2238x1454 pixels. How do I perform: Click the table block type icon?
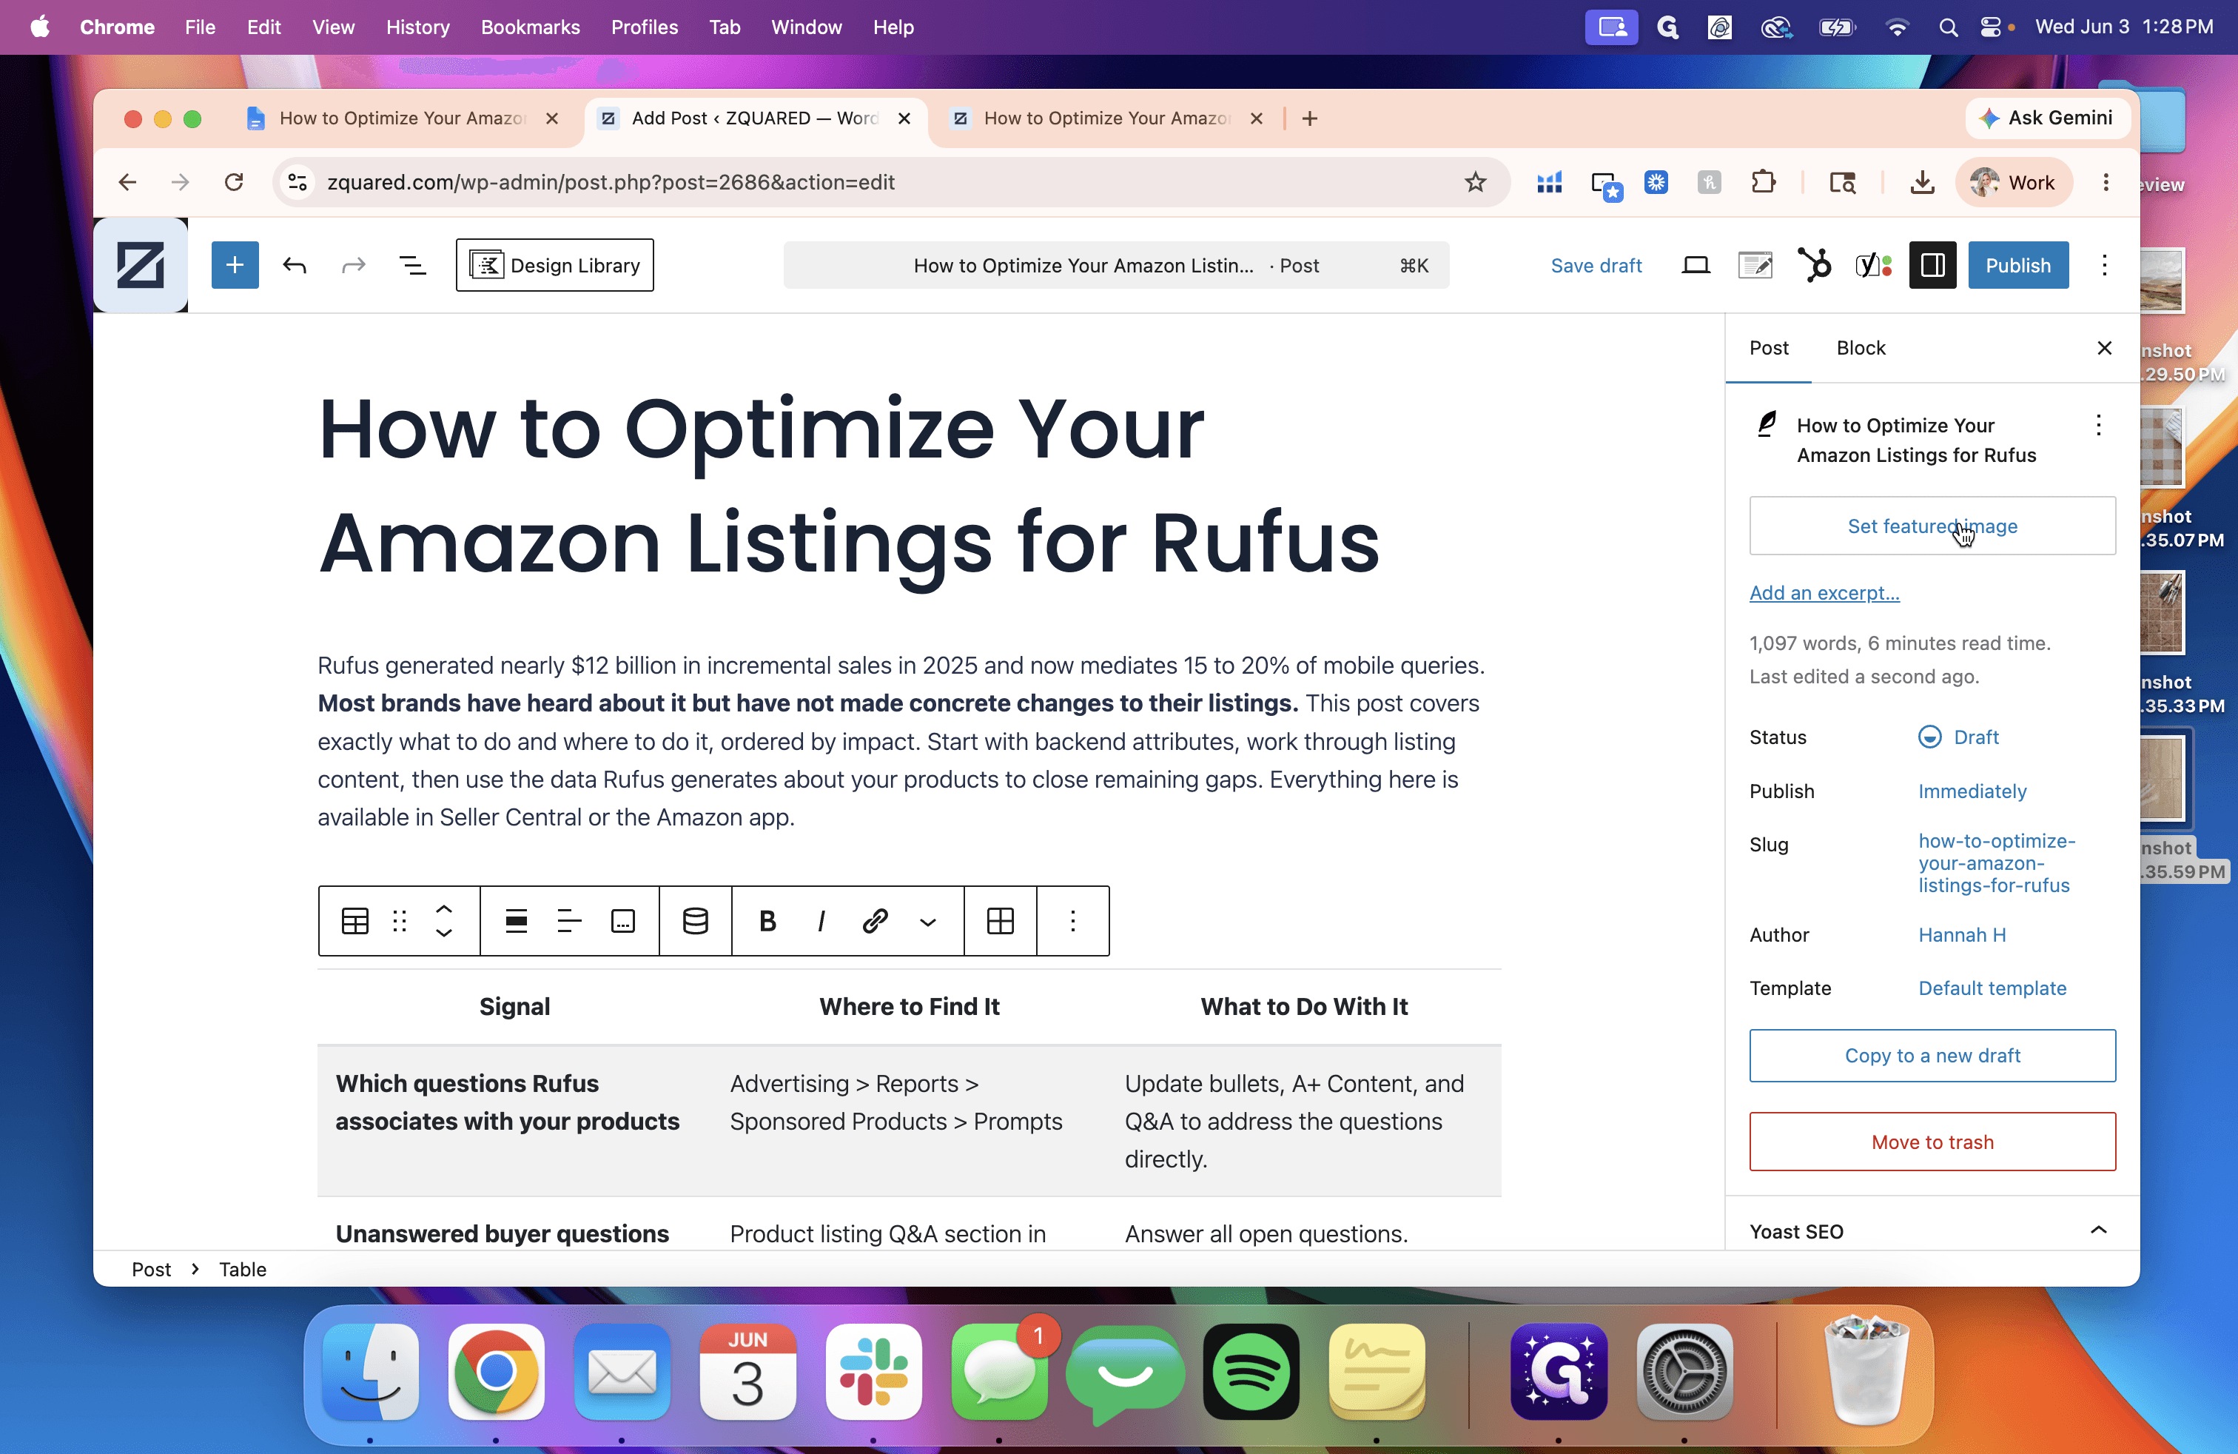point(354,921)
